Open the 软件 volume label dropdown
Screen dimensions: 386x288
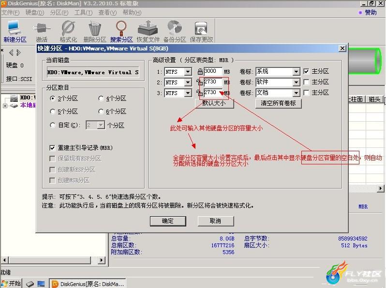(296, 82)
